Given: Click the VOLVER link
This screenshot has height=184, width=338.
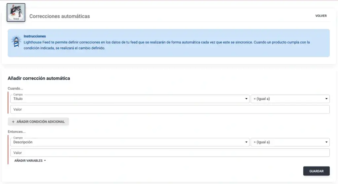Looking at the screenshot, I should point(321,16).
